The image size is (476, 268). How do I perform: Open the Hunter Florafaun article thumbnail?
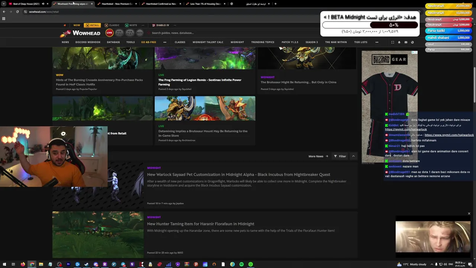[x=98, y=235]
